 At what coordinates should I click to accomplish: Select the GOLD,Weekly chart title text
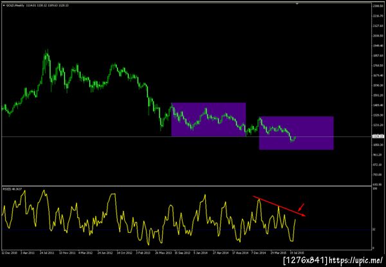(x=15, y=5)
